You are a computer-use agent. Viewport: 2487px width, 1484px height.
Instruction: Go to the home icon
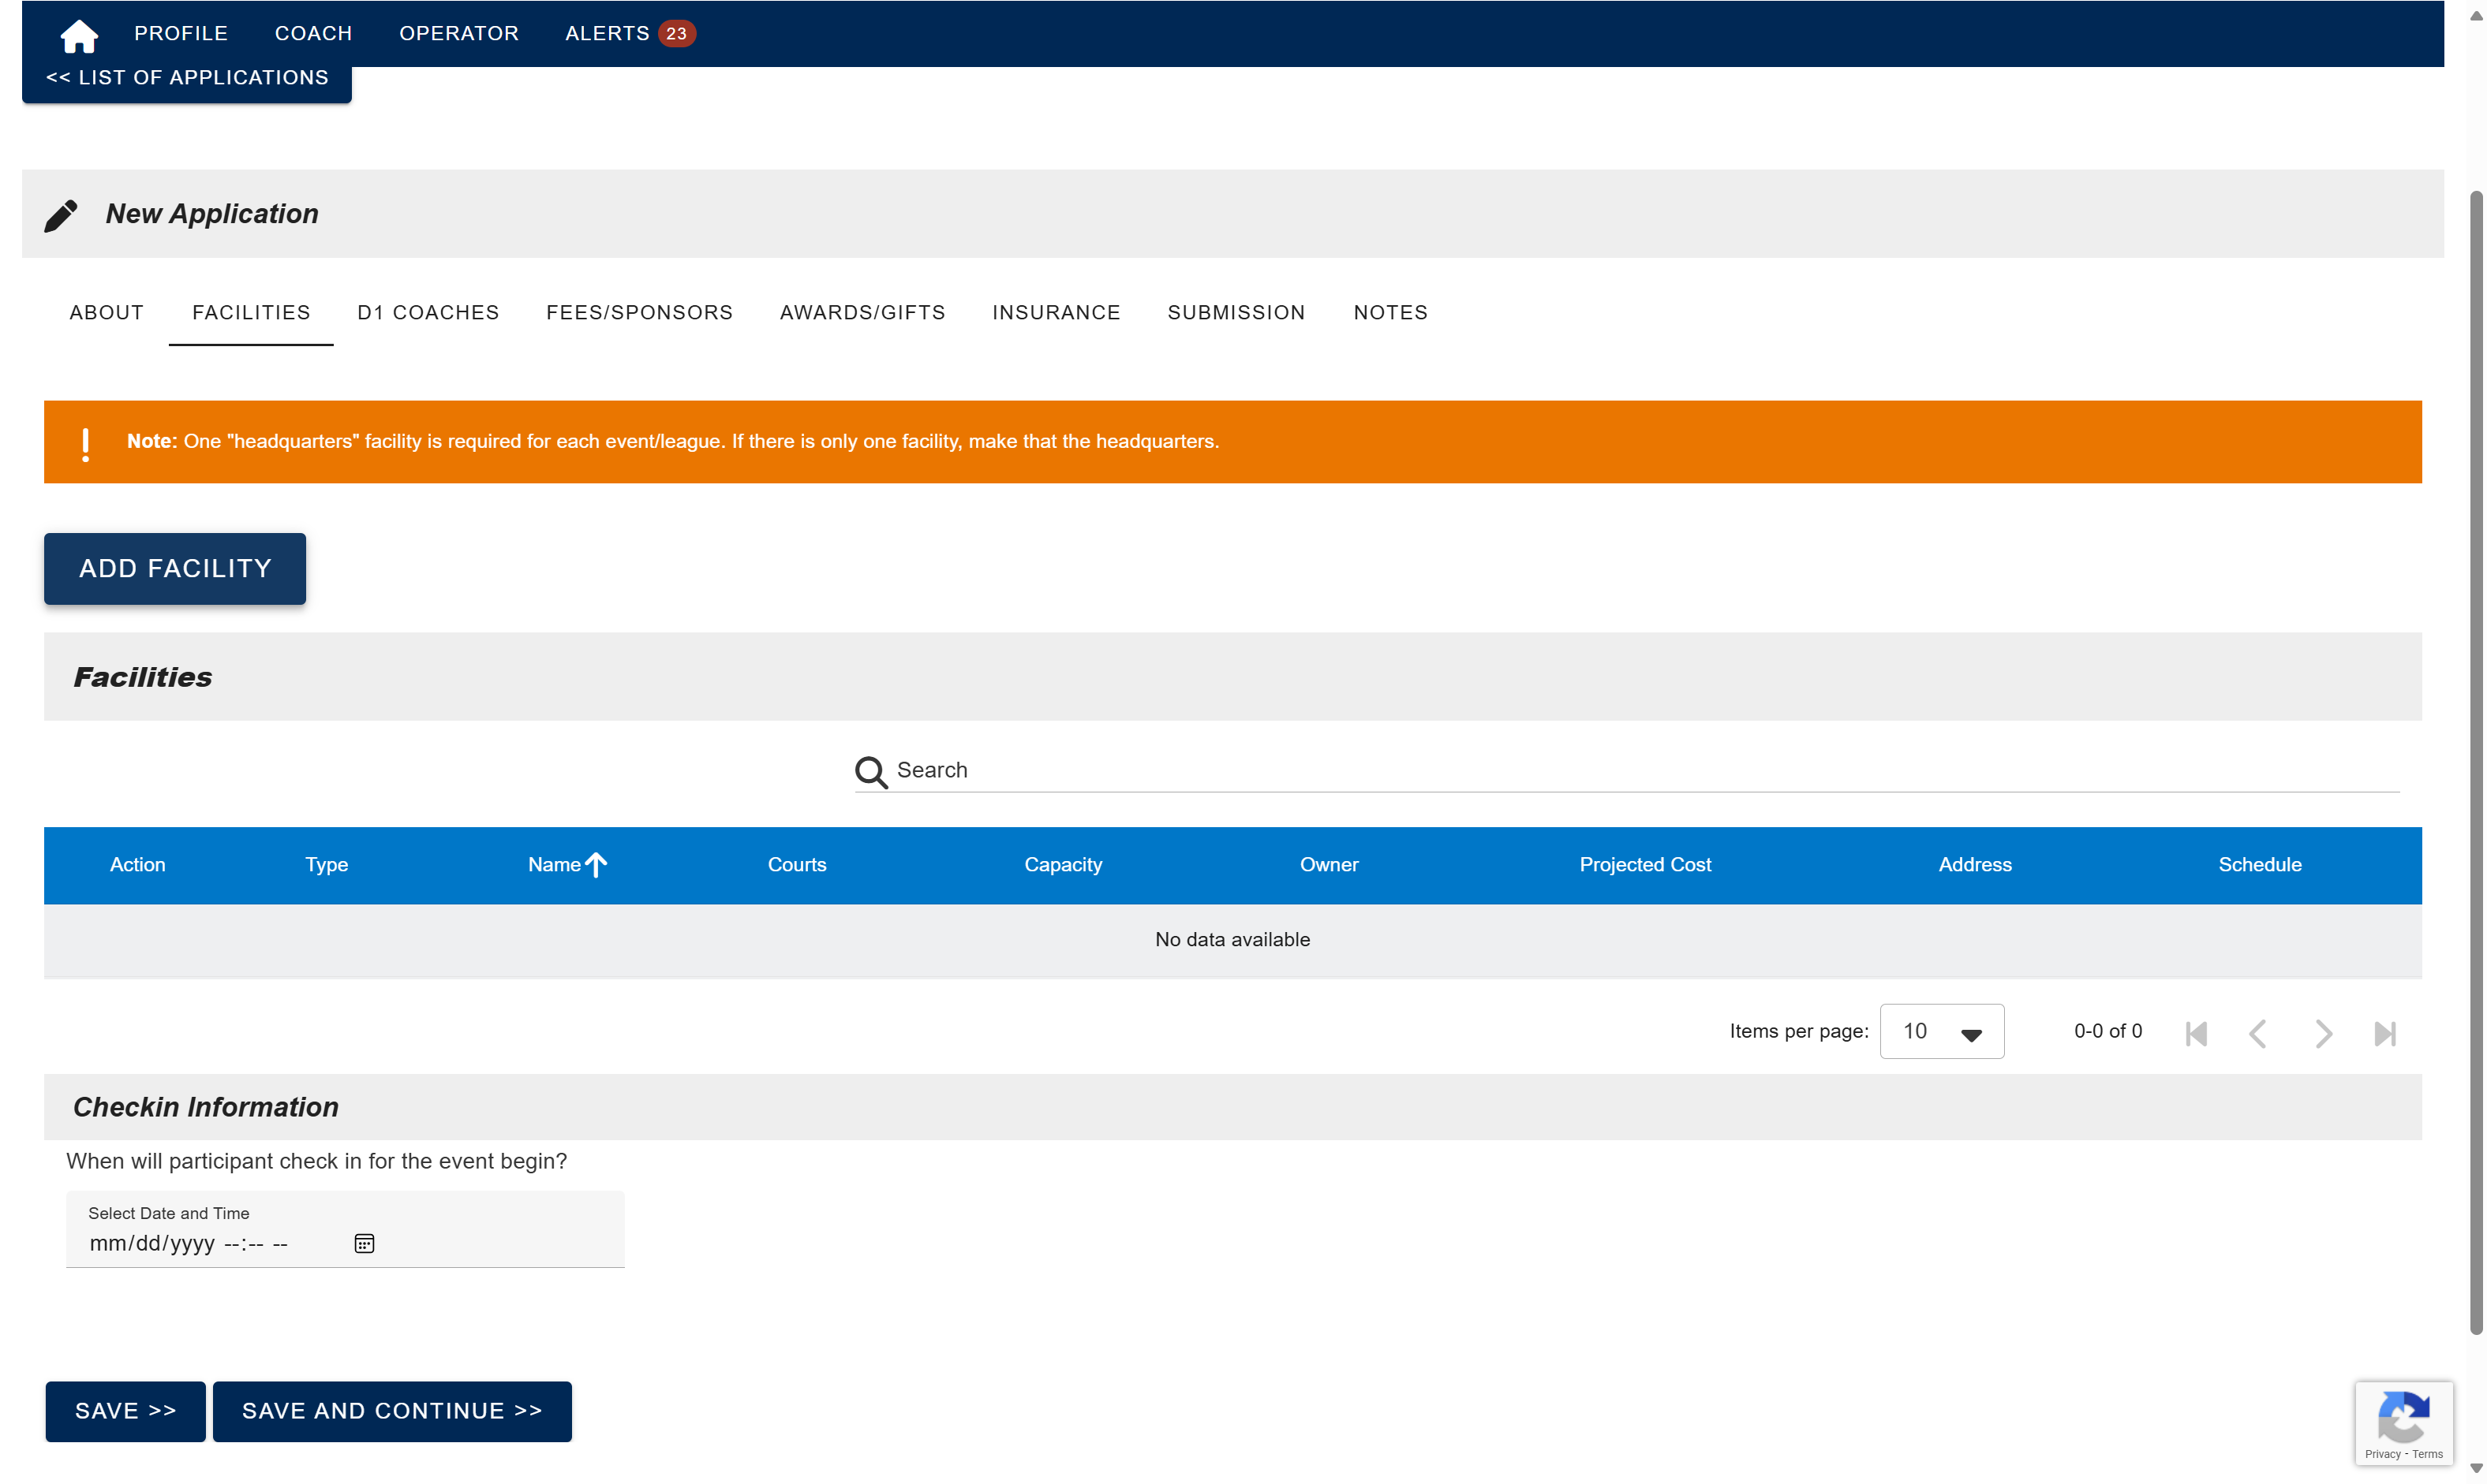click(x=79, y=36)
